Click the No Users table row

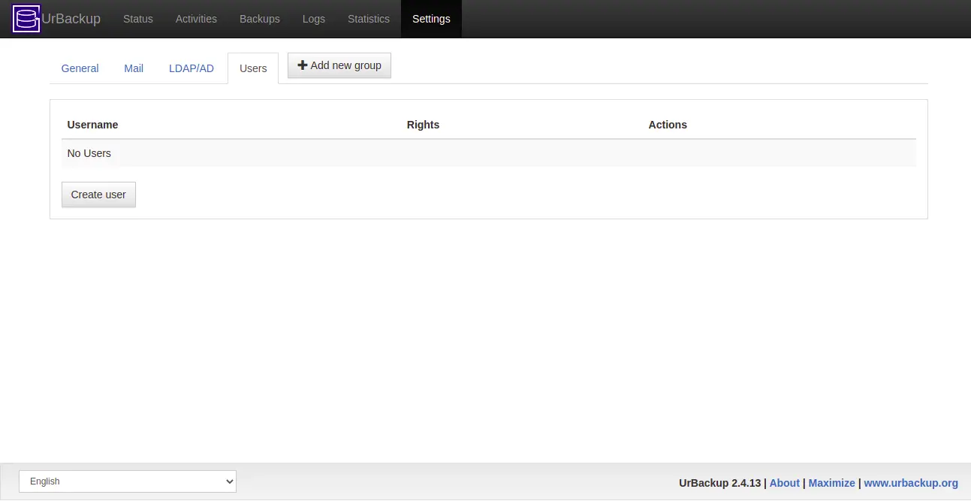click(x=489, y=153)
